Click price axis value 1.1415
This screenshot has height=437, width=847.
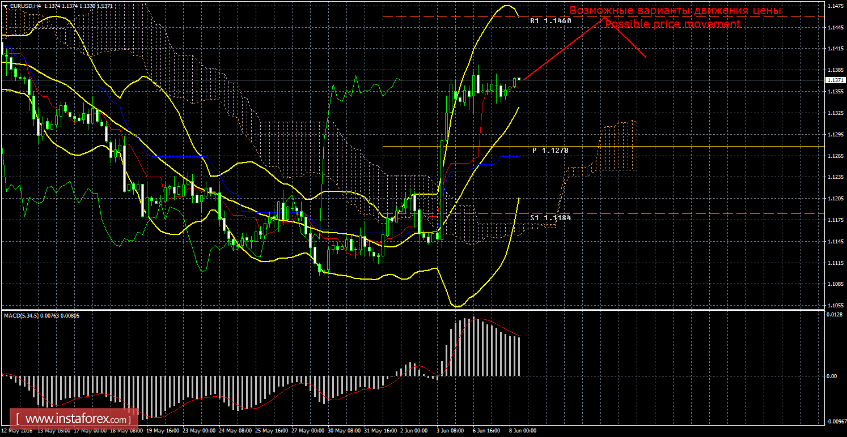pyautogui.click(x=835, y=49)
